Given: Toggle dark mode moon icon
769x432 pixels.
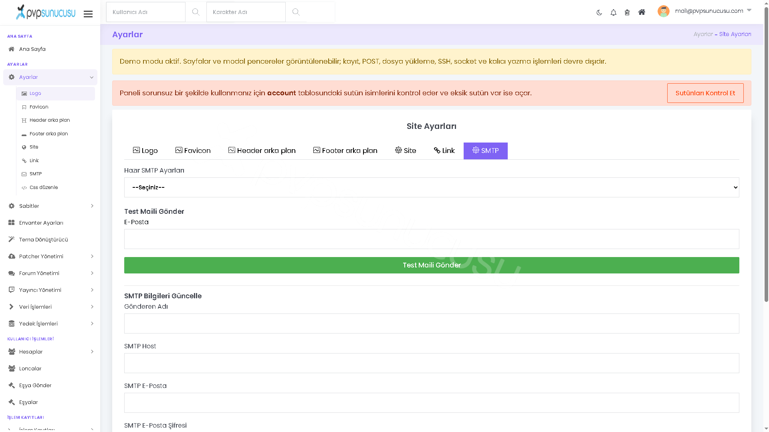Looking at the screenshot, I should coord(599,12).
